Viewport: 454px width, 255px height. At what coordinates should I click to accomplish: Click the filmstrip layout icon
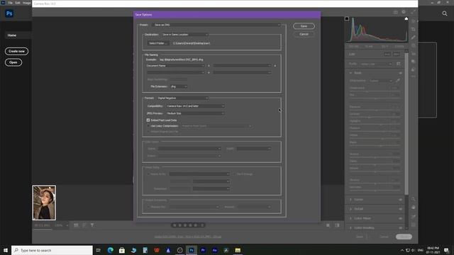tap(76, 225)
